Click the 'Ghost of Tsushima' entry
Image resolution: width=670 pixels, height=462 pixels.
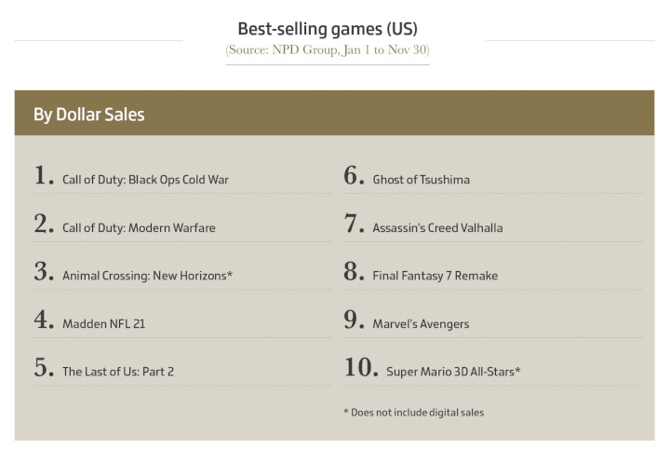click(x=421, y=179)
